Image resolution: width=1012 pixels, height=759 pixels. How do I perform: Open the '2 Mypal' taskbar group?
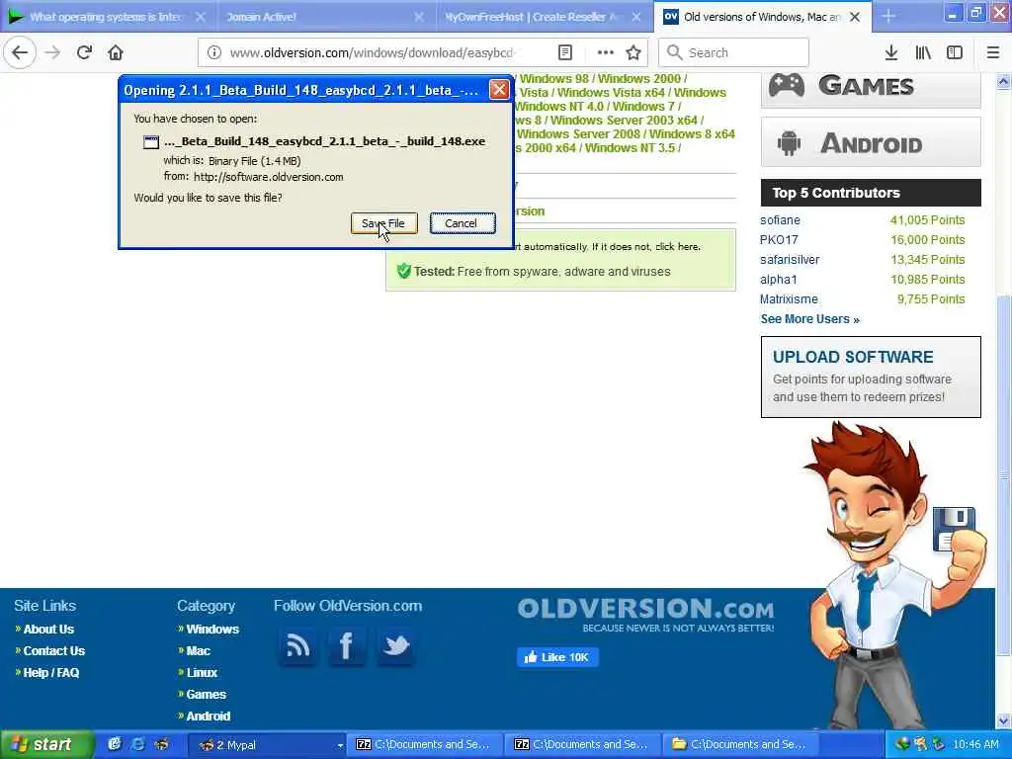tap(267, 745)
